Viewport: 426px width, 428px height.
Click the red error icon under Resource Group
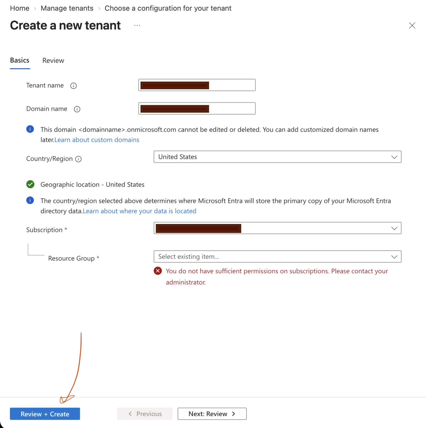pos(158,271)
